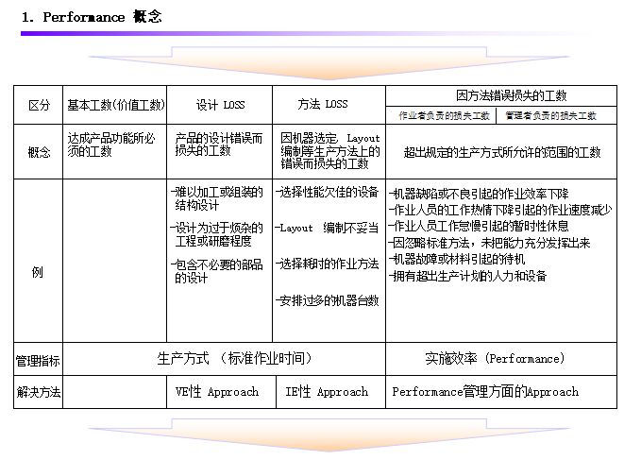Select the downward arrow shape below the table
The height and width of the screenshot is (460, 641).
(319, 434)
